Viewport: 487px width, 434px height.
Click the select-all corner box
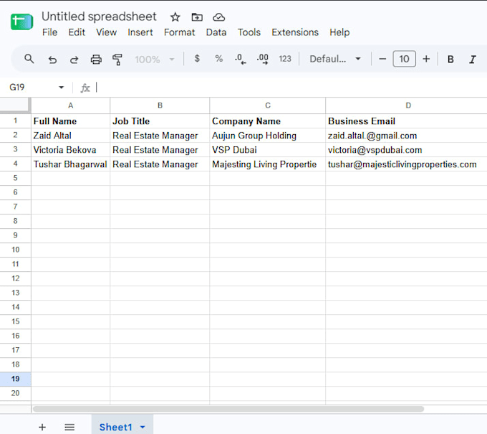tap(15, 105)
